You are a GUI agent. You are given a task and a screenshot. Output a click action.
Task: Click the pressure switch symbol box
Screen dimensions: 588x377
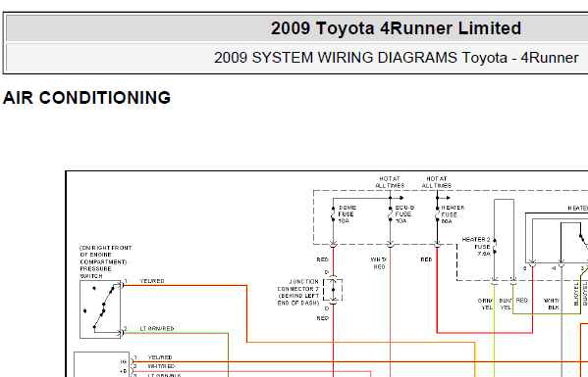point(100,309)
